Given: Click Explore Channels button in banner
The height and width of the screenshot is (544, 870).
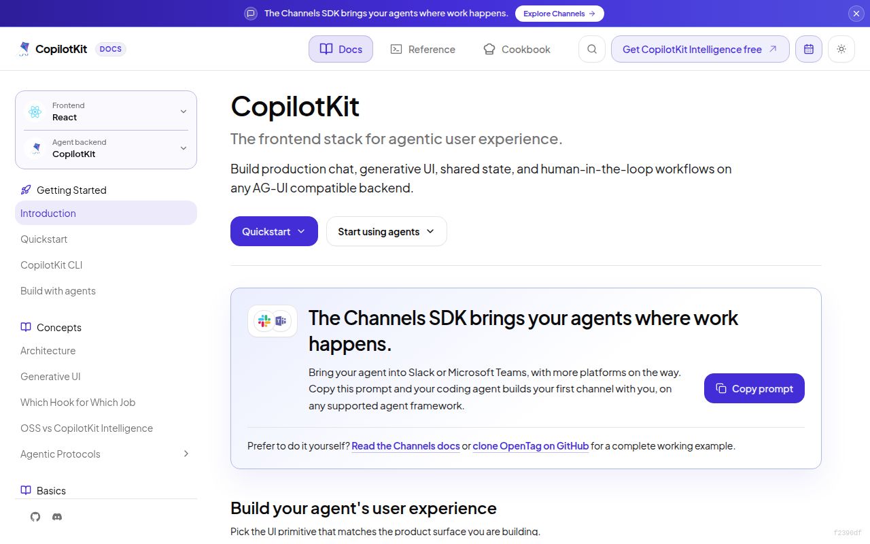Looking at the screenshot, I should pyautogui.click(x=559, y=14).
